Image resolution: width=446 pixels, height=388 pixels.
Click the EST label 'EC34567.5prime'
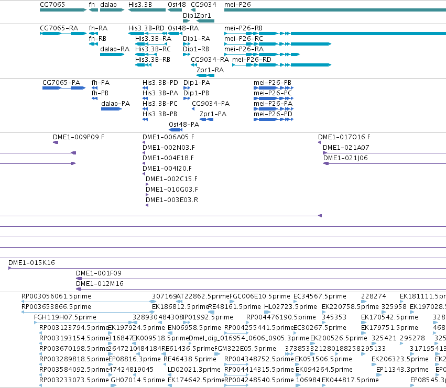coord(320,296)
